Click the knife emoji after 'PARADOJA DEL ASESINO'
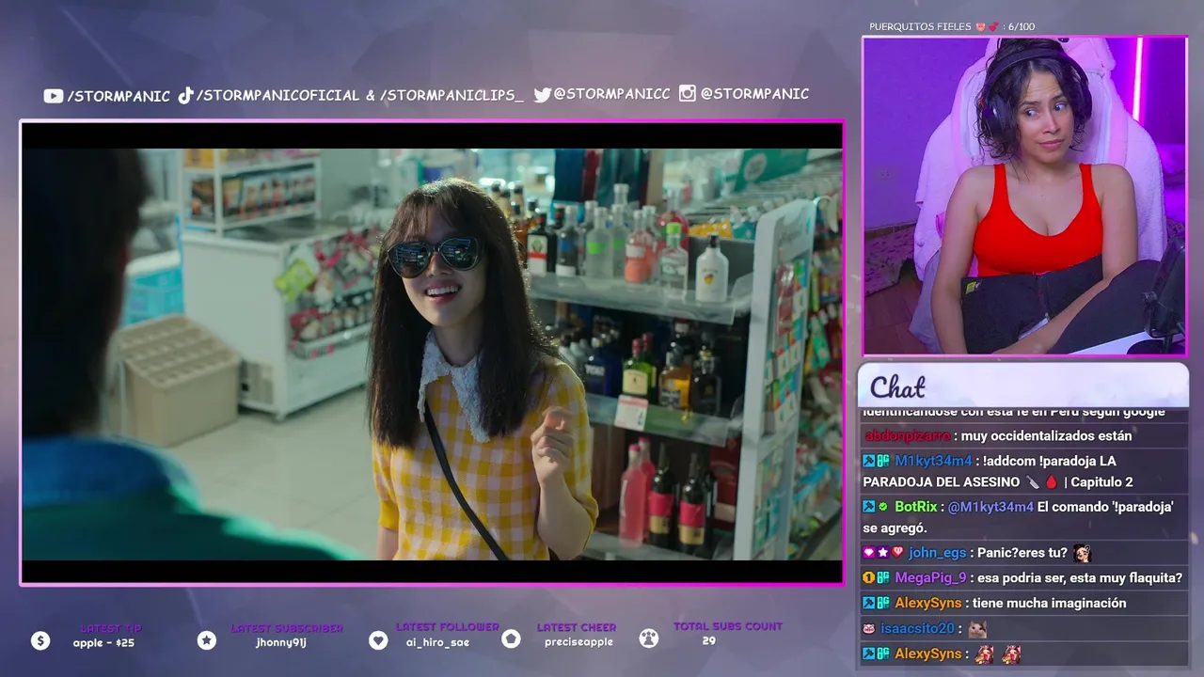Image resolution: width=1204 pixels, height=677 pixels. coord(1034,482)
